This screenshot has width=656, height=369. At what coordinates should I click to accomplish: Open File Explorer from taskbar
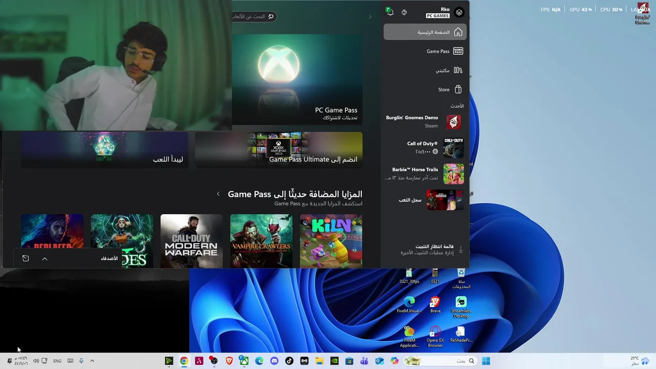coord(319,361)
